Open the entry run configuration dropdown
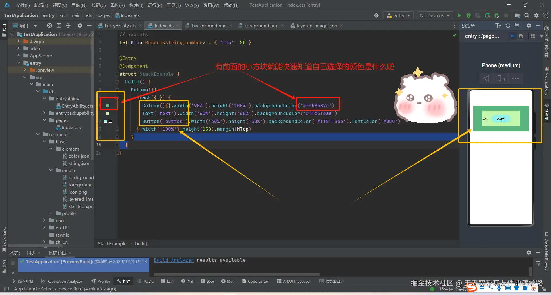 click(x=398, y=15)
